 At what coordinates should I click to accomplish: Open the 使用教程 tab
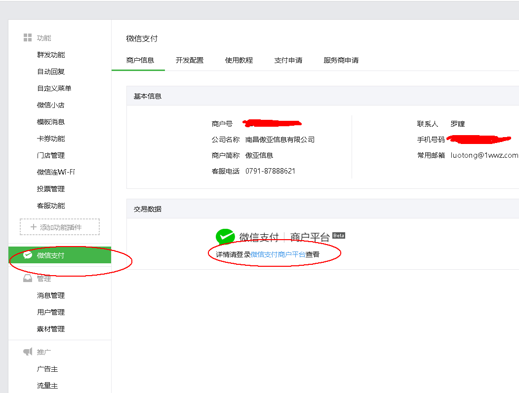239,60
